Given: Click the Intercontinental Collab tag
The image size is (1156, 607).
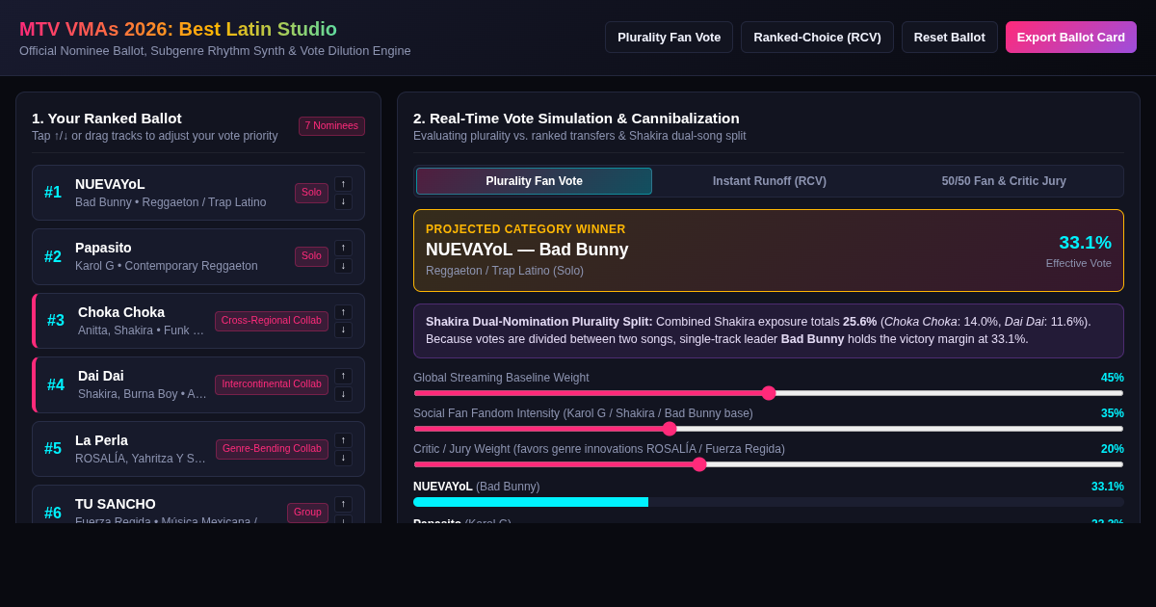Looking at the screenshot, I should (272, 384).
